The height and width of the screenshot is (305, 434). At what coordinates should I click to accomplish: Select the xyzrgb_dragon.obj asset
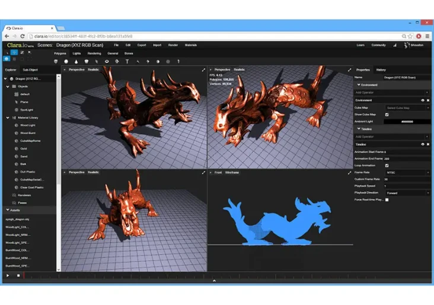(x=17, y=219)
